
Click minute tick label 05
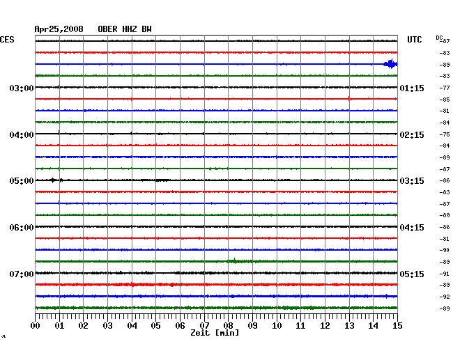tap(155, 326)
